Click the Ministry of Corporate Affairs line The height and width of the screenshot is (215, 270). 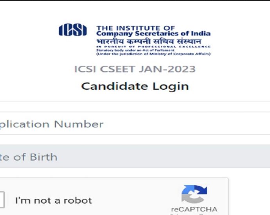(x=153, y=54)
